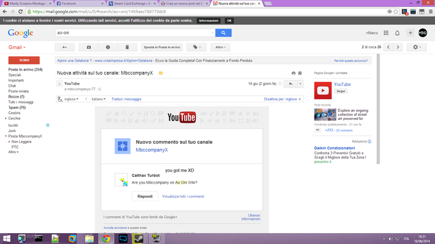This screenshot has height=244, width=435.
Task: Click the blue search magnifier button
Action: (224, 33)
